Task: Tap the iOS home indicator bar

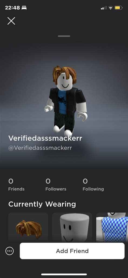Action: pos(64,274)
